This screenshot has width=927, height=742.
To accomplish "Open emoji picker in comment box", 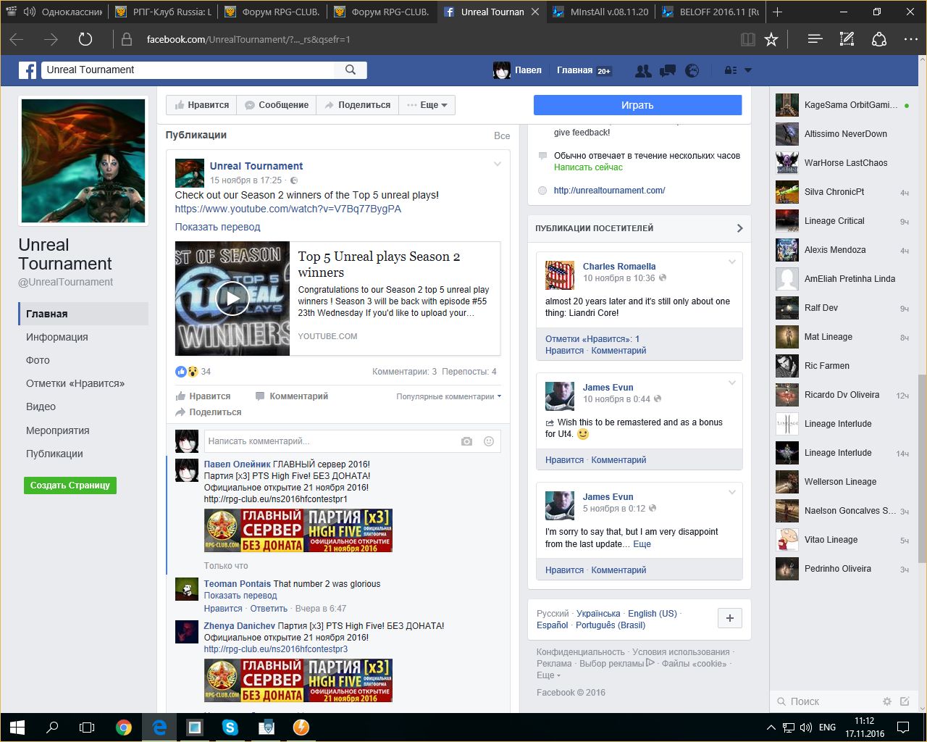I will 489,441.
